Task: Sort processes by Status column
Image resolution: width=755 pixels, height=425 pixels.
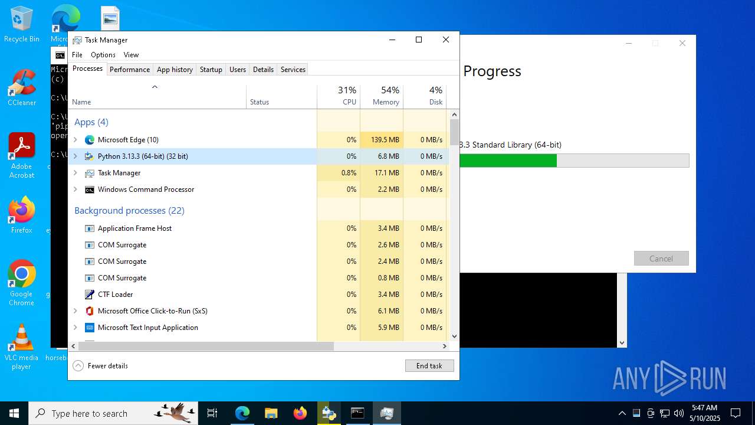Action: tap(282, 97)
